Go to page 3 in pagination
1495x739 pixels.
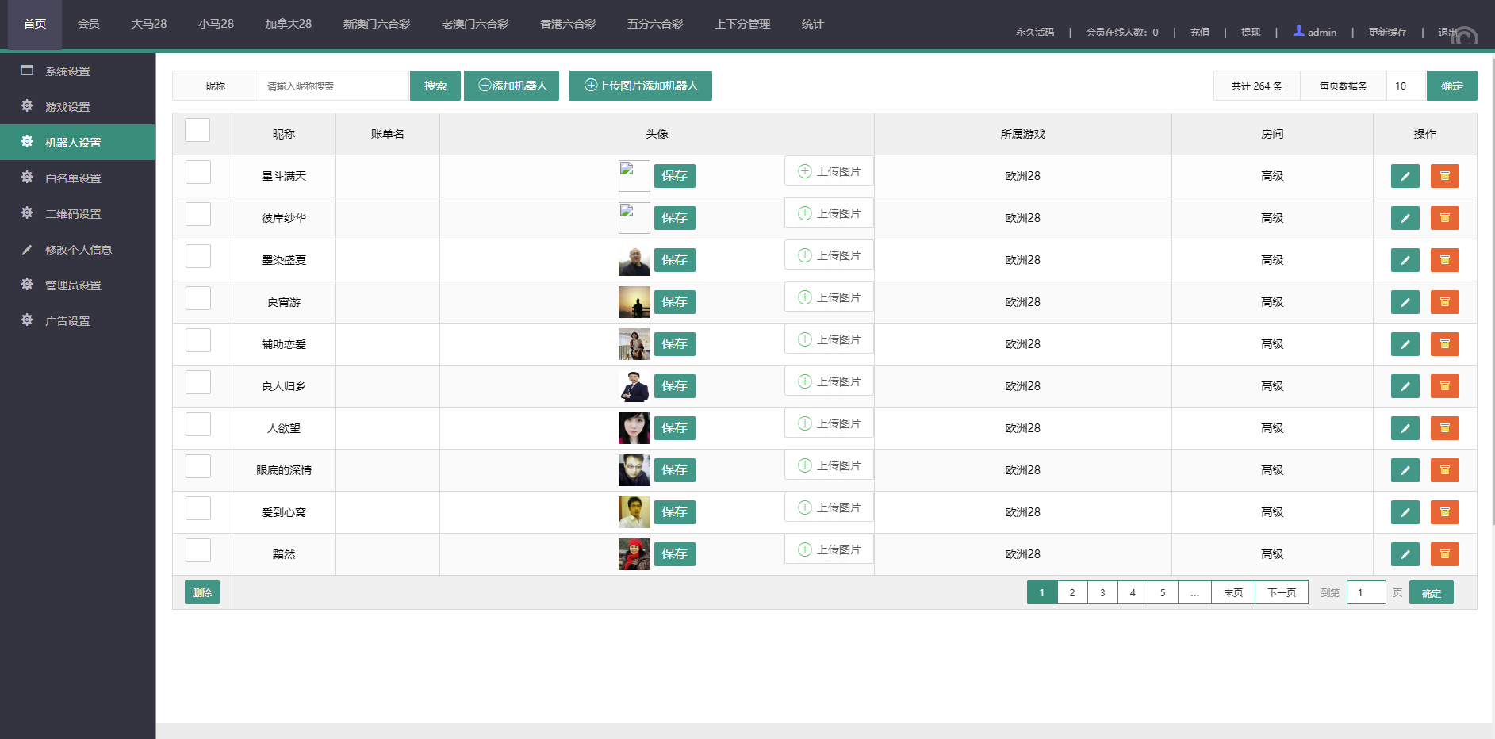(1102, 592)
